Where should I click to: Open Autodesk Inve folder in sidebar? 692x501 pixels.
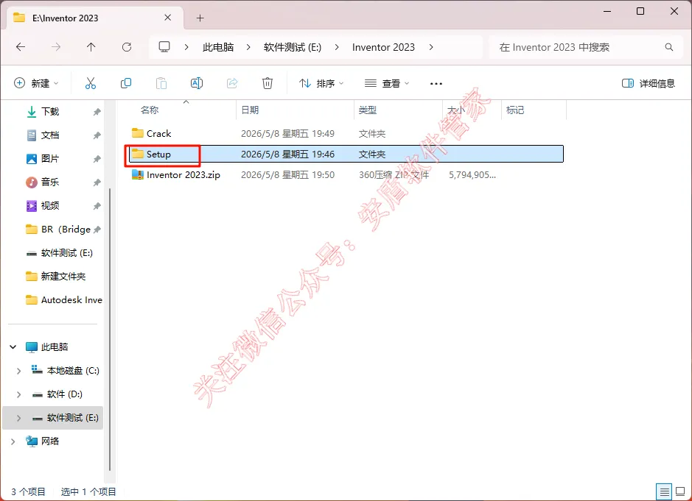point(64,300)
